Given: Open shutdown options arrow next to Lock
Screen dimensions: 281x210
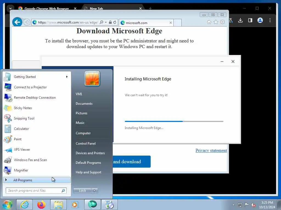Looking at the screenshot, I should tap(95, 191).
